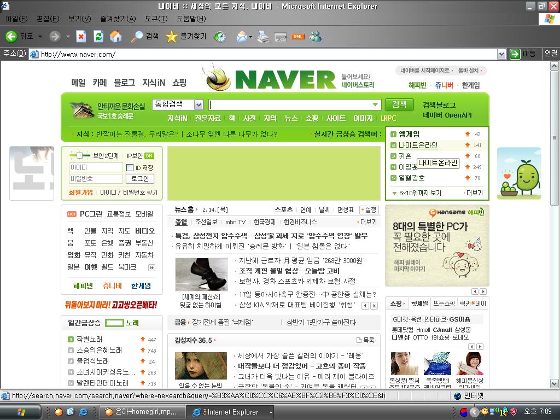The width and height of the screenshot is (560, 420).
Task: Expand 6~10위까지 보기 ranking list
Action: click(416, 193)
